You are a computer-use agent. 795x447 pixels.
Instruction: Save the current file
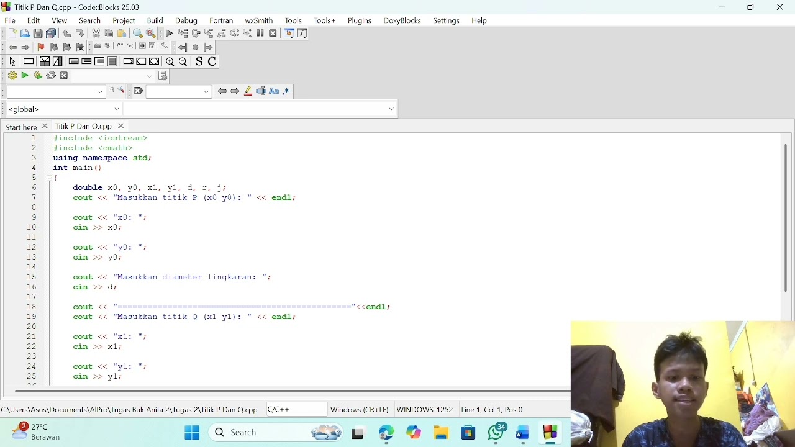click(x=38, y=34)
